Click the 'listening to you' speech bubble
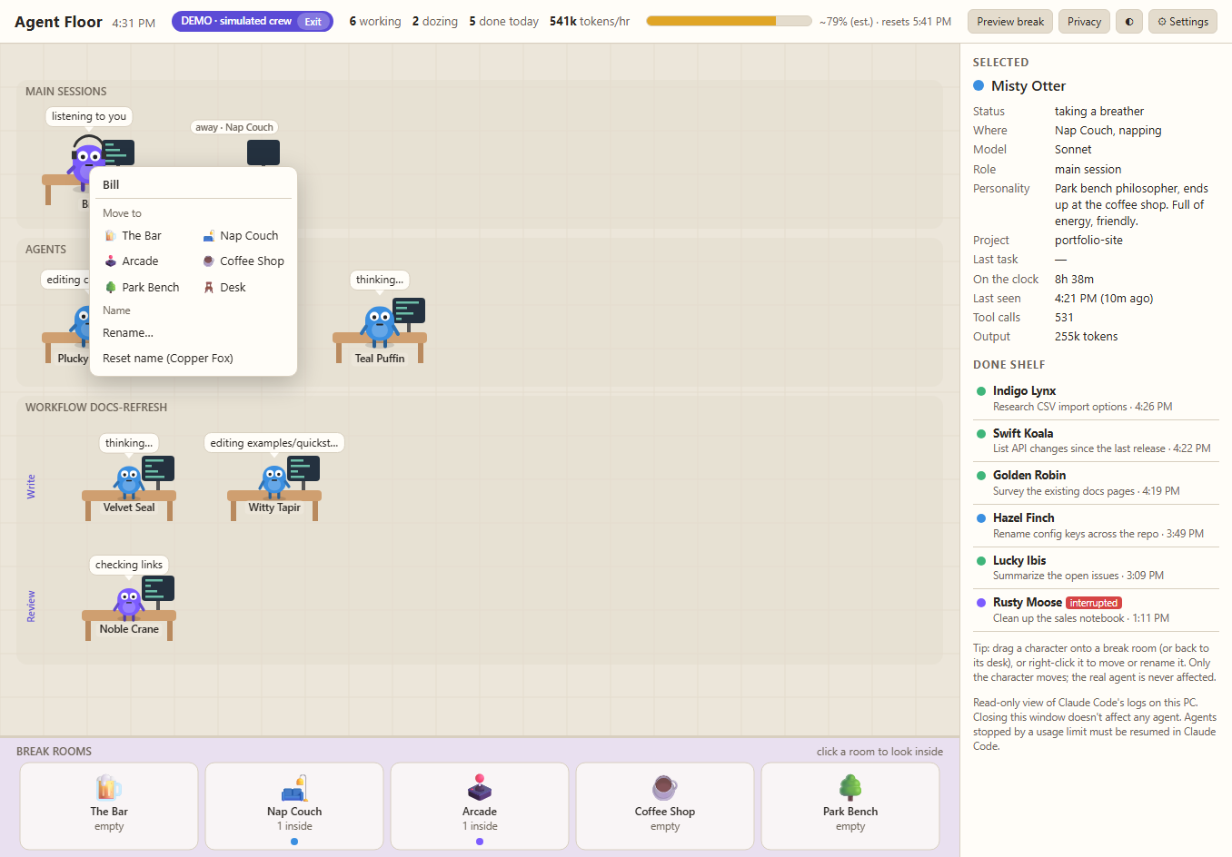The image size is (1232, 857). point(89,116)
